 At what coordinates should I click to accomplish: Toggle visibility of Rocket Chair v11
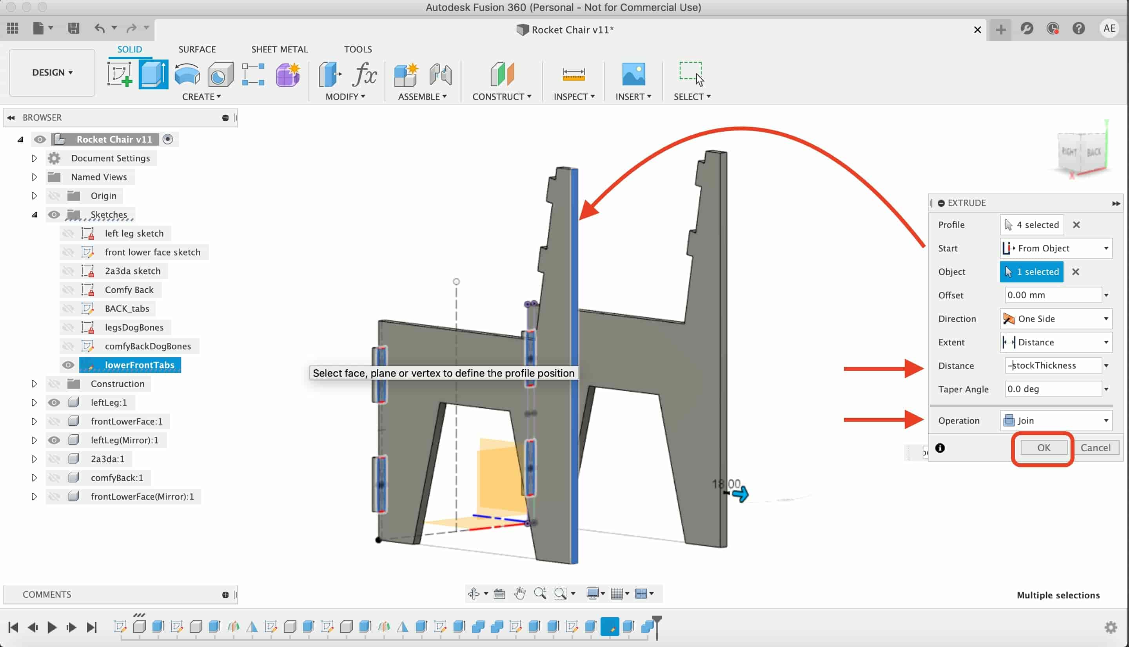tap(40, 139)
